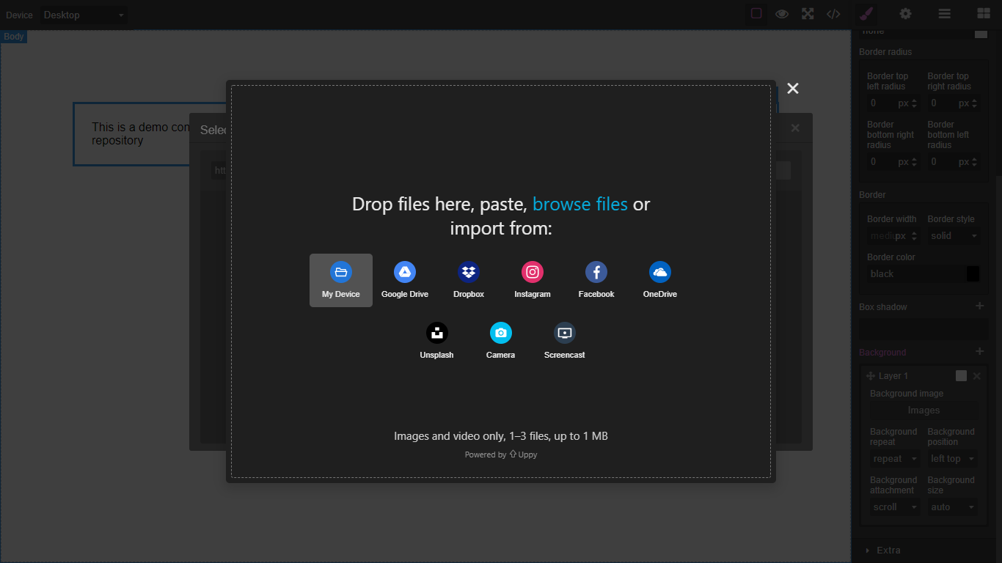This screenshot has width=1002, height=563.
Task: Open the Desktop device dropdown
Action: (x=83, y=14)
